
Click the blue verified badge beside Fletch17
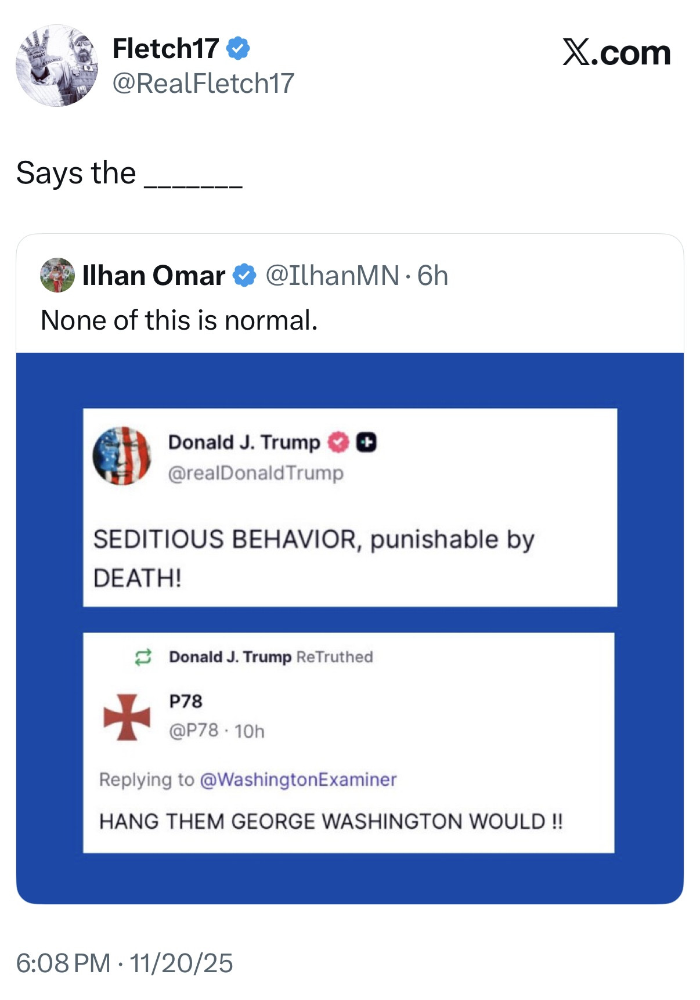tap(237, 48)
